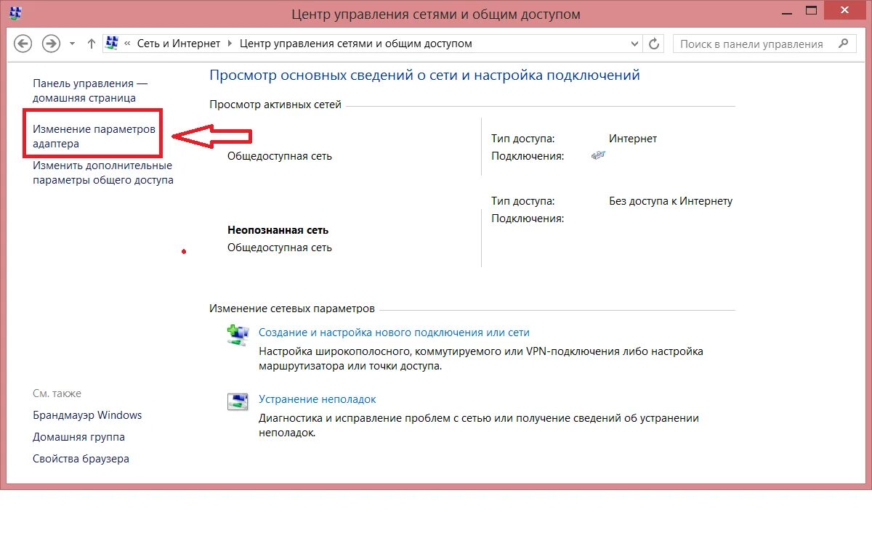
Task: Click the Forward navigation arrow
Action: pos(51,44)
